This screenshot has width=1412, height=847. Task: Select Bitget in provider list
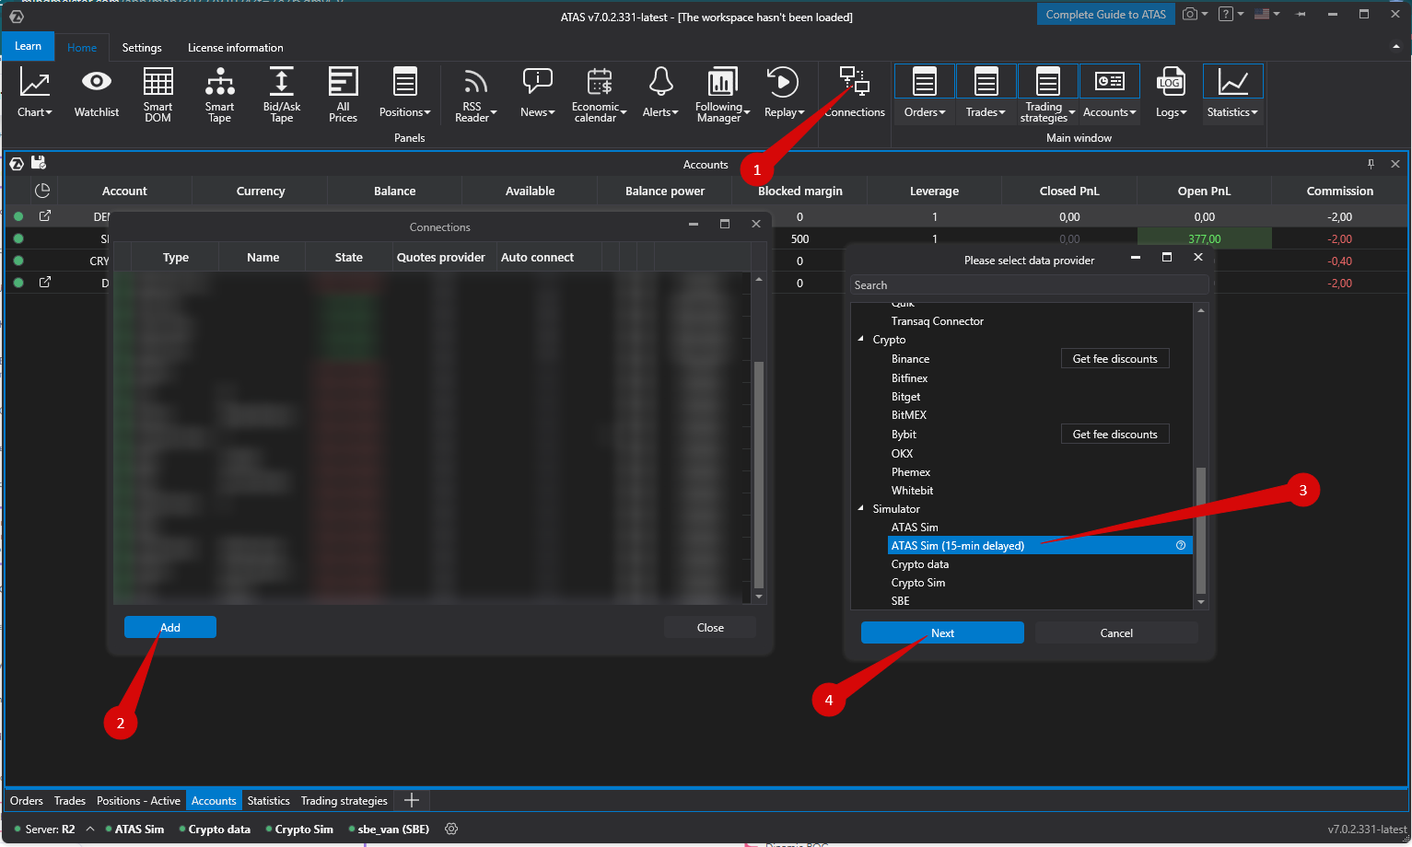(x=905, y=397)
